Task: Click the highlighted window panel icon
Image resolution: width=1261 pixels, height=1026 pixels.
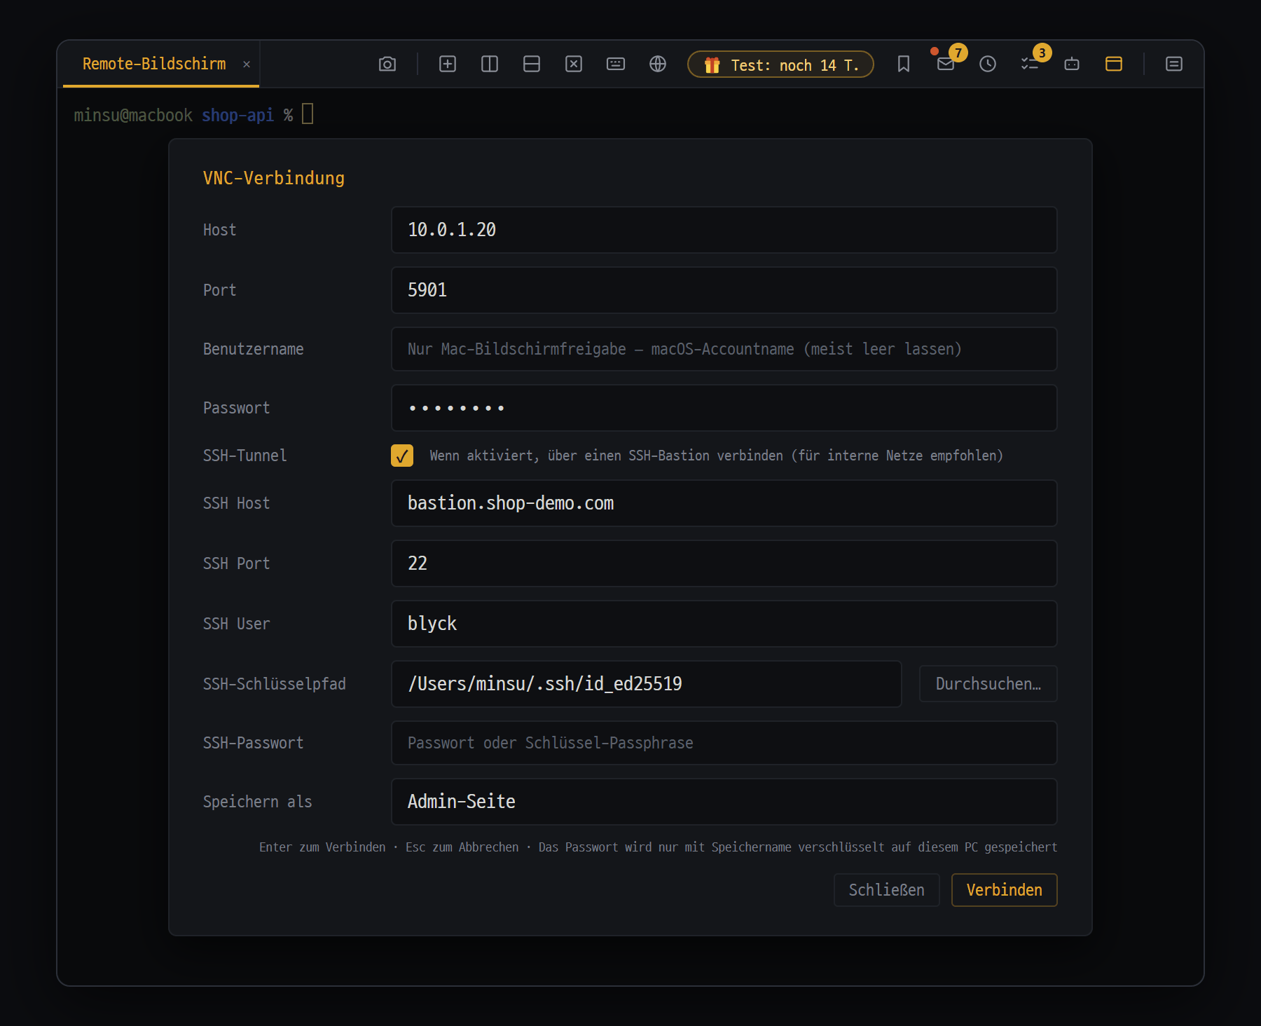Action: point(1114,64)
